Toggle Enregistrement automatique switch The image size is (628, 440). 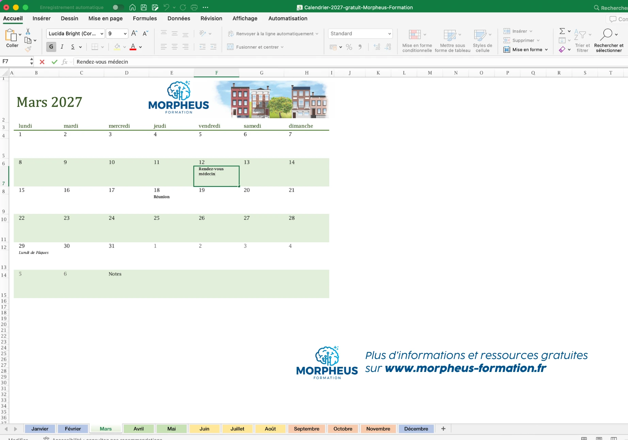tap(118, 7)
